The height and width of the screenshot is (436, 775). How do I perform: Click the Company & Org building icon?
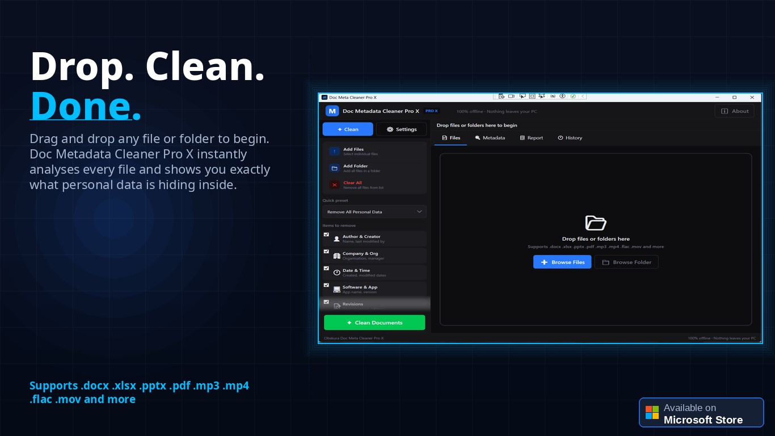(336, 256)
